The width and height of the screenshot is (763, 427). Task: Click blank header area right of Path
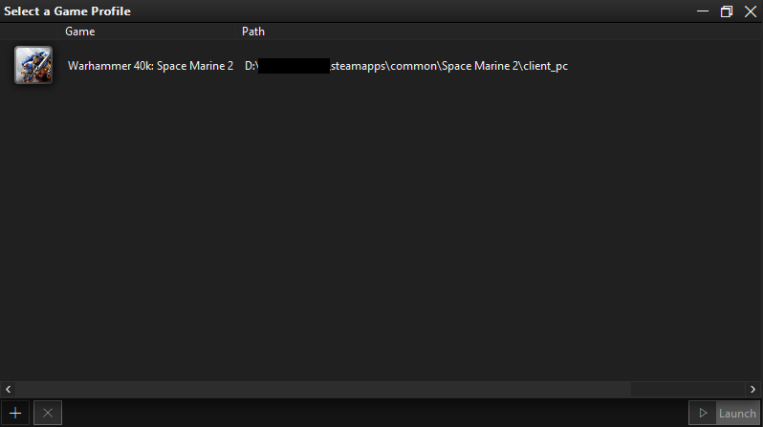pos(515,32)
